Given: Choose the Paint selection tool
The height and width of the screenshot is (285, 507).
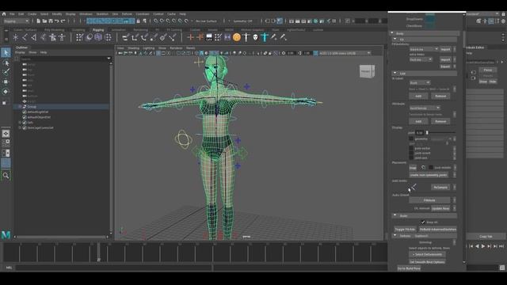Looking at the screenshot, I should click(6, 72).
